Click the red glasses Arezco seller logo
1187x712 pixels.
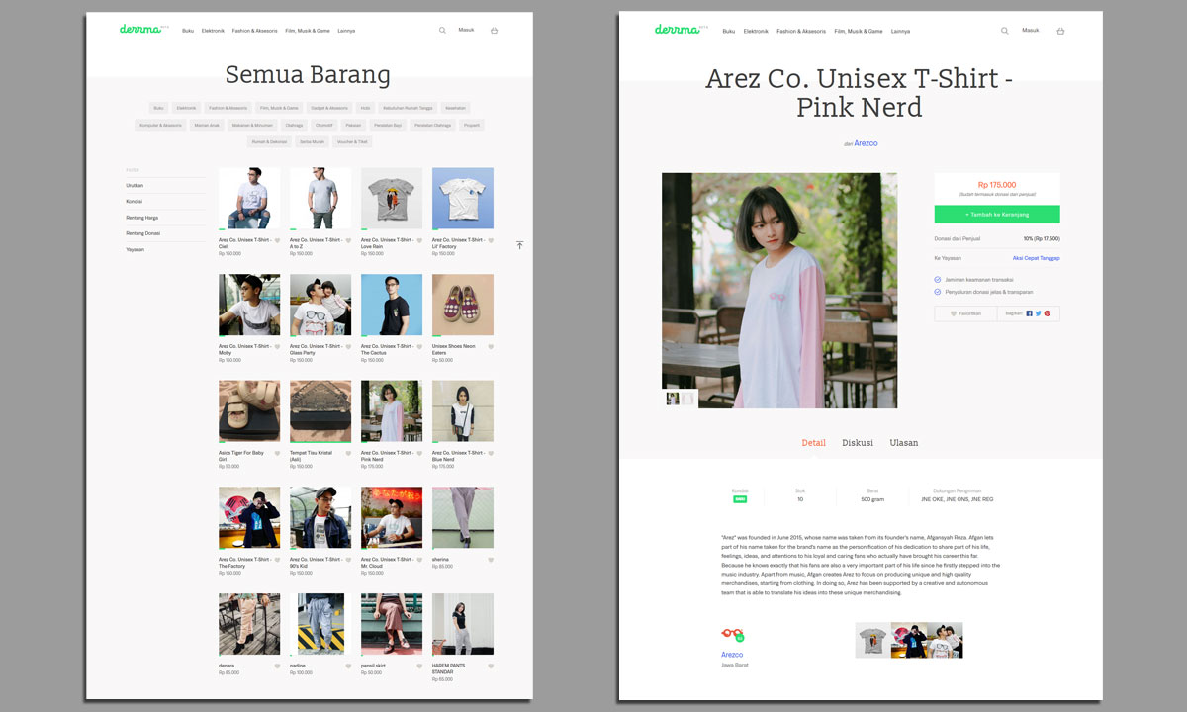(732, 635)
